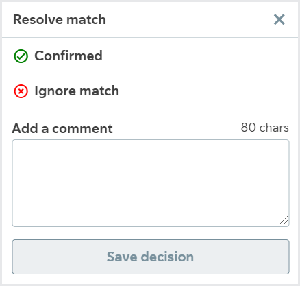Click the remaining characters indicator
The image size is (300, 286).
point(265,128)
